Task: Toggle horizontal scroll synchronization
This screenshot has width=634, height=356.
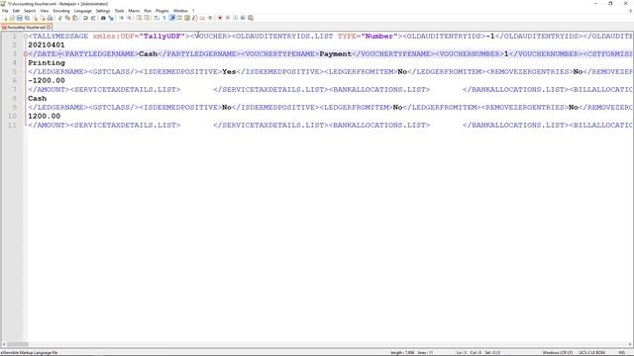Action: (147, 18)
